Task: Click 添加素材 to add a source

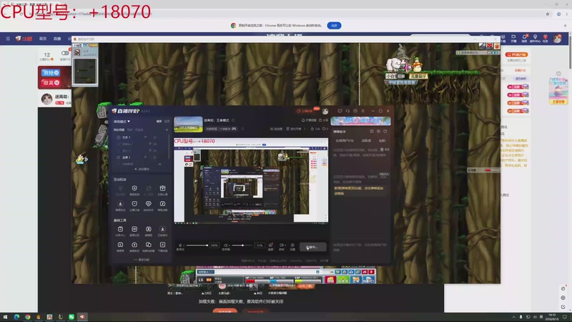Action: (x=142, y=169)
